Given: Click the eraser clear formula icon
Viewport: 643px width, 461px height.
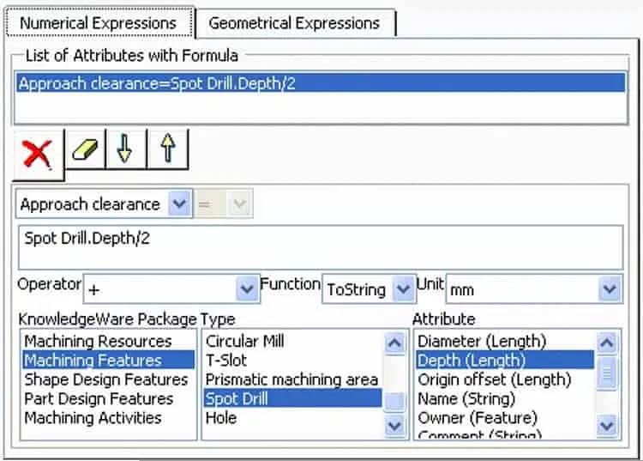Looking at the screenshot, I should point(85,149).
